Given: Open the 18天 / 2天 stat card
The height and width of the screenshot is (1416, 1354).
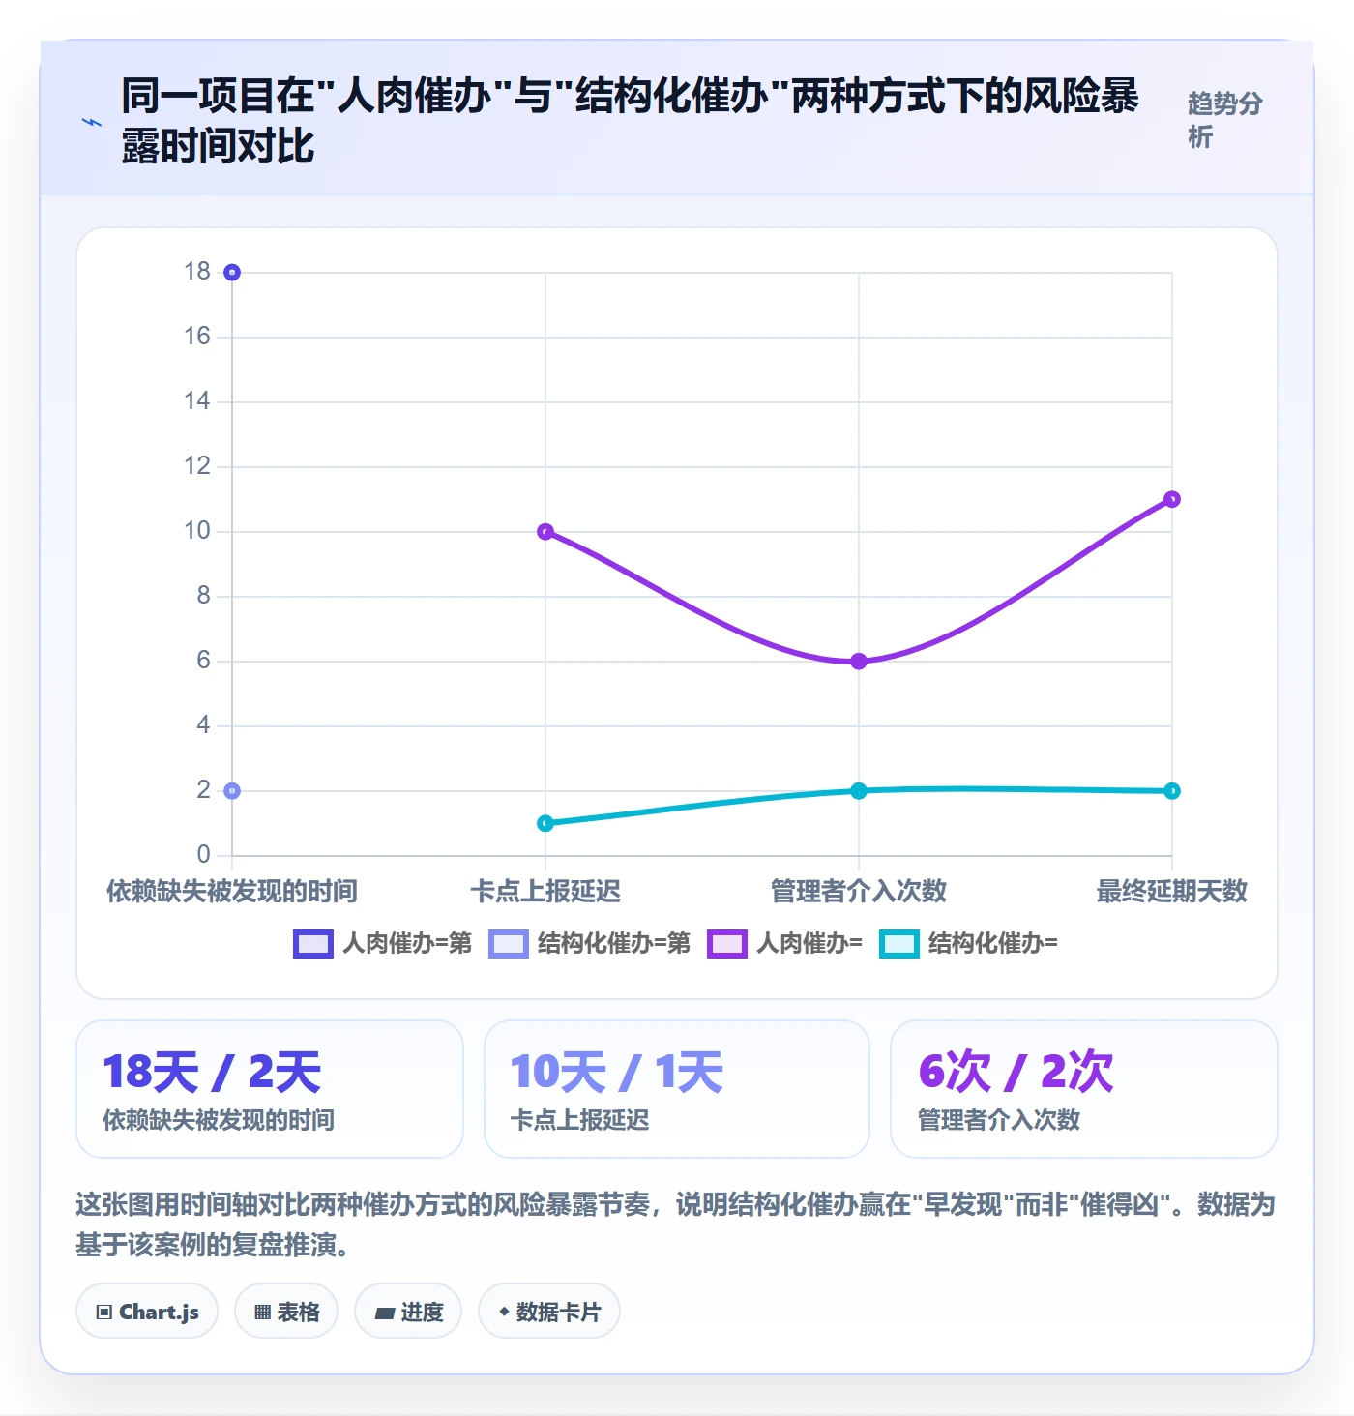Looking at the screenshot, I should coord(270,1089).
